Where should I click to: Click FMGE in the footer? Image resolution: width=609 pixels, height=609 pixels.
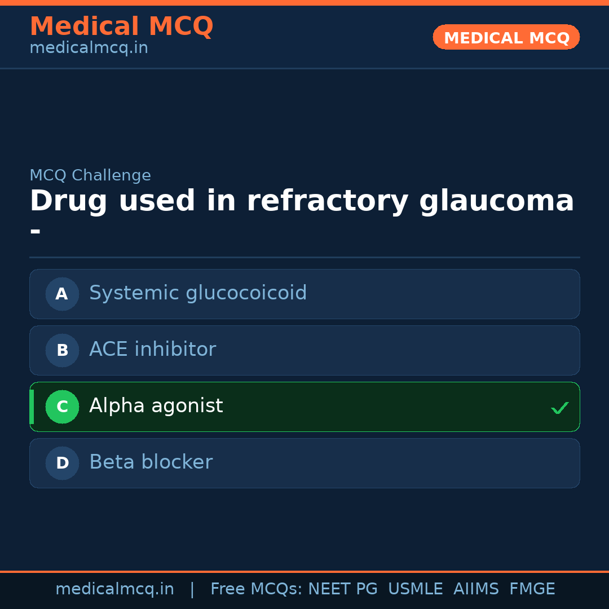(x=532, y=589)
